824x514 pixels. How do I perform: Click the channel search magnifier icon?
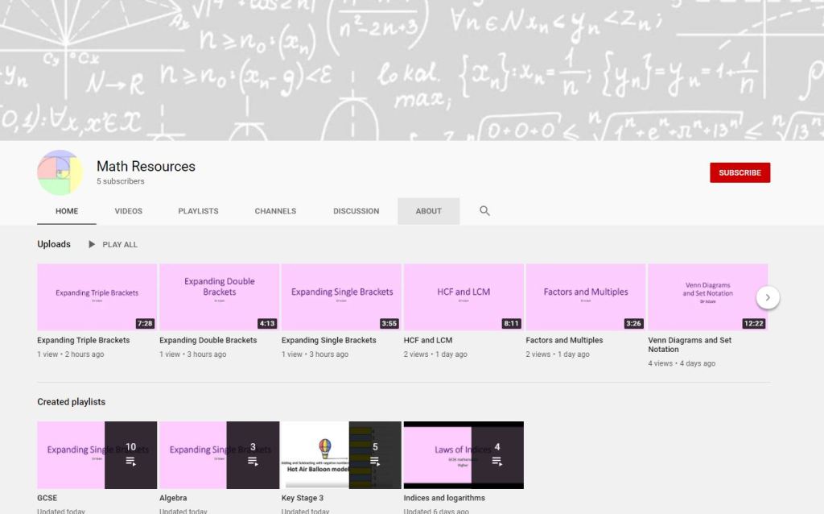tap(484, 211)
